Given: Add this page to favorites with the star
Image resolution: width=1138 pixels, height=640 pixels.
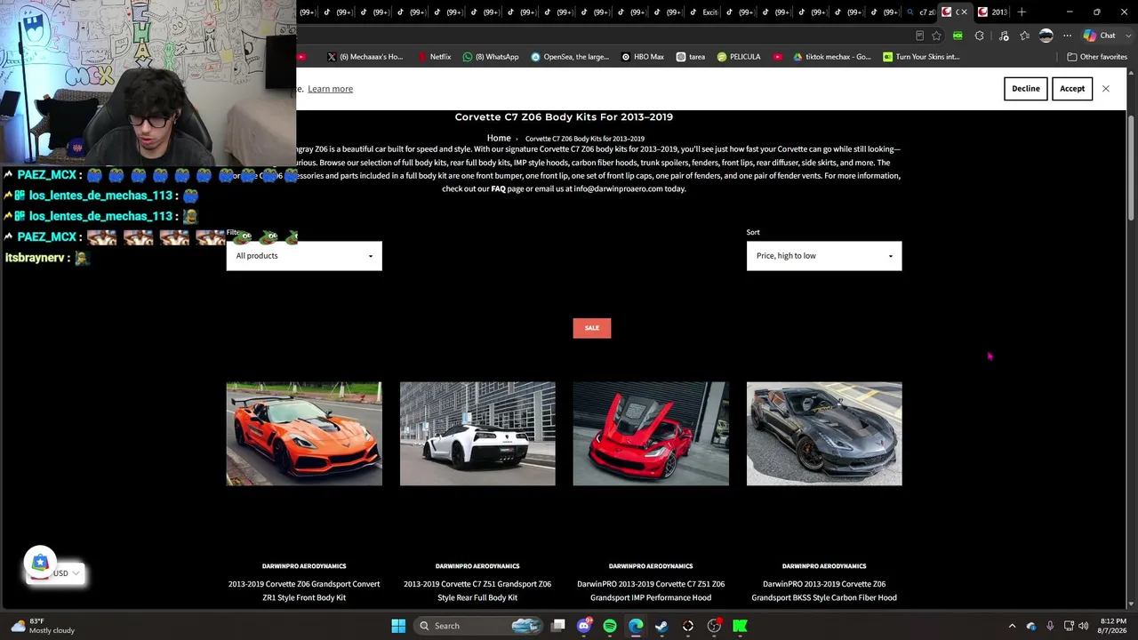Looking at the screenshot, I should 936,36.
